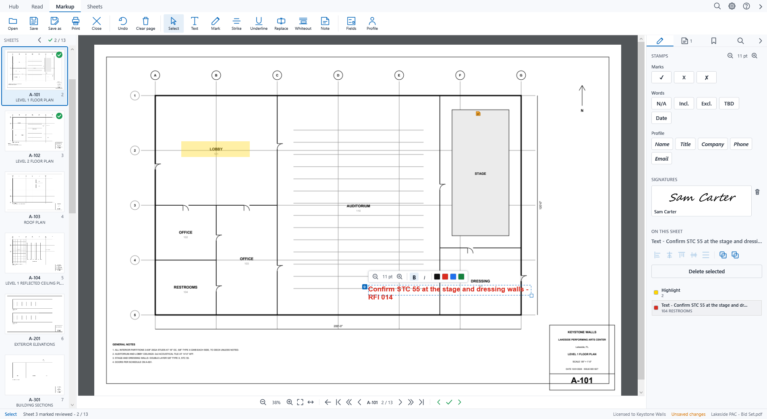767x419 pixels.
Task: Toggle italic on the text annotation
Action: [424, 277]
